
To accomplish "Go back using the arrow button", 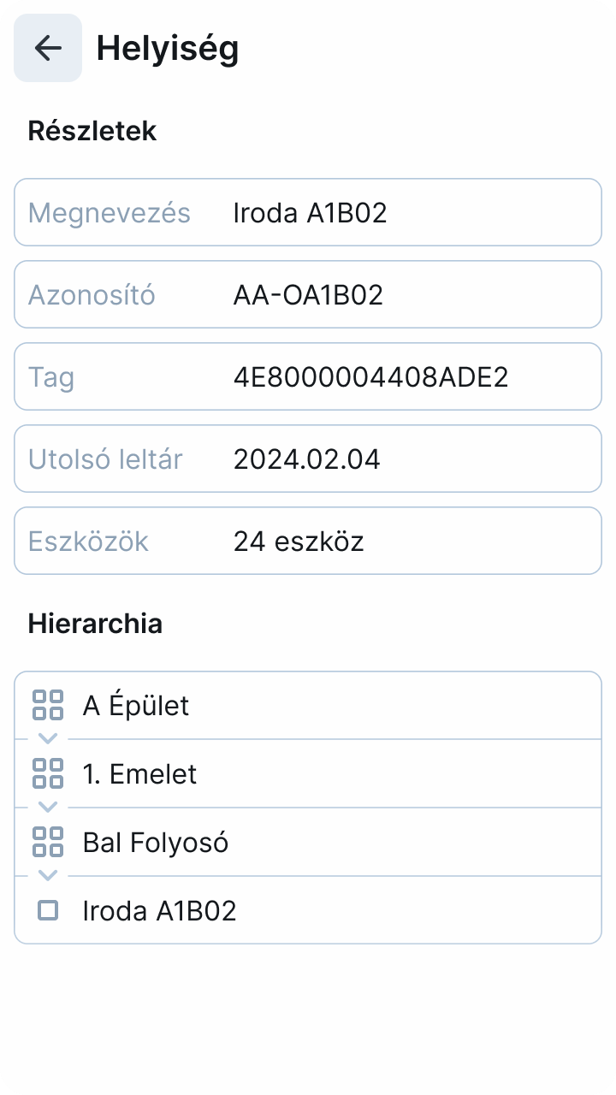I will pos(48,48).
